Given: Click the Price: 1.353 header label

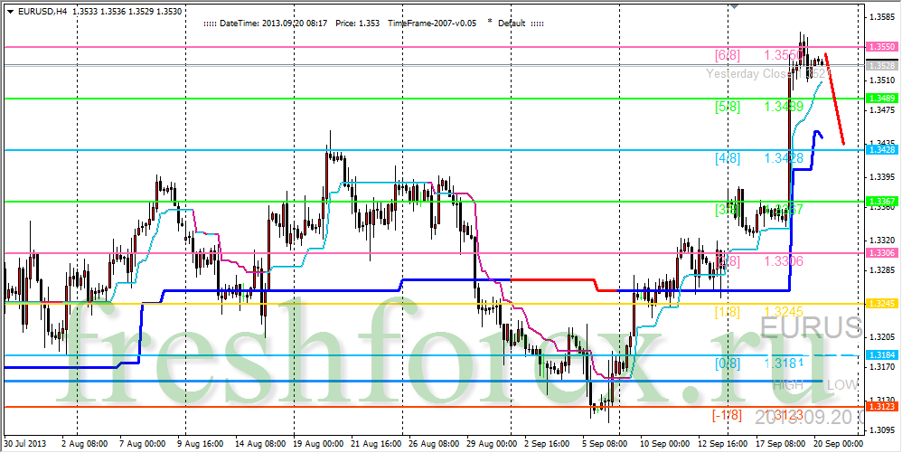Looking at the screenshot, I should click(x=357, y=24).
